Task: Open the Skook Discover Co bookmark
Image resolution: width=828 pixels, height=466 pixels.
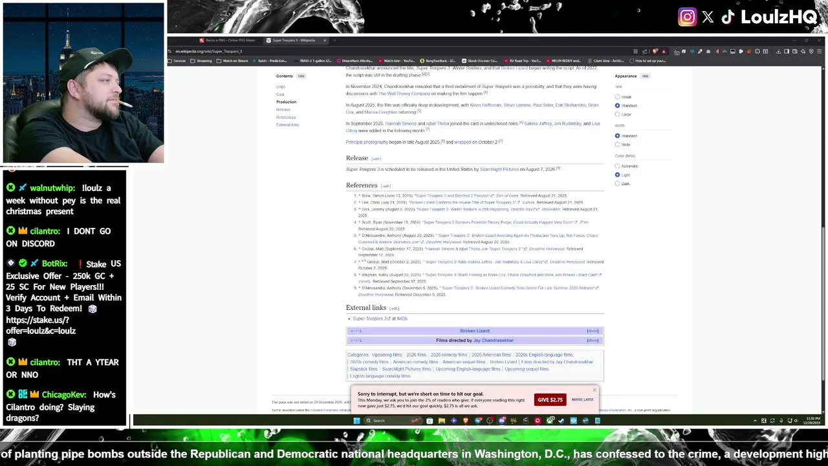Action: (479, 61)
